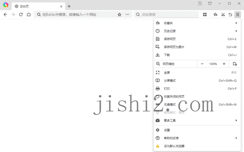
Task: Increase page zoom with plus button
Action: point(224,64)
